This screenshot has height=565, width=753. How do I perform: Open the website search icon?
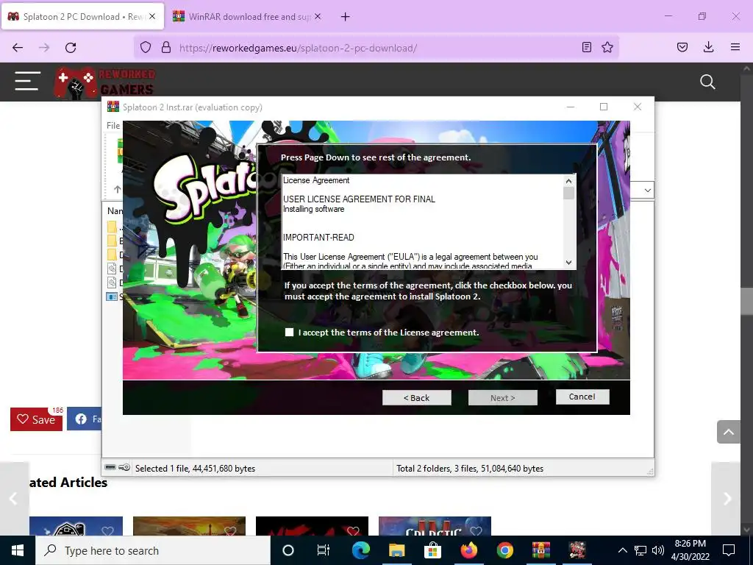[707, 82]
